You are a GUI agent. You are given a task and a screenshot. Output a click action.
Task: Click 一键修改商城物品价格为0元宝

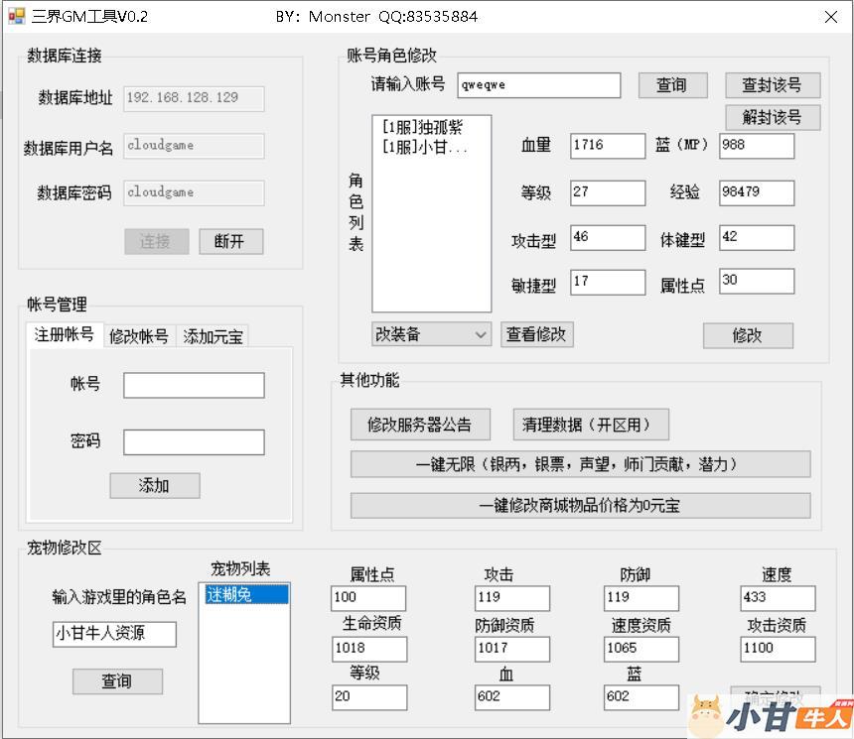click(580, 506)
